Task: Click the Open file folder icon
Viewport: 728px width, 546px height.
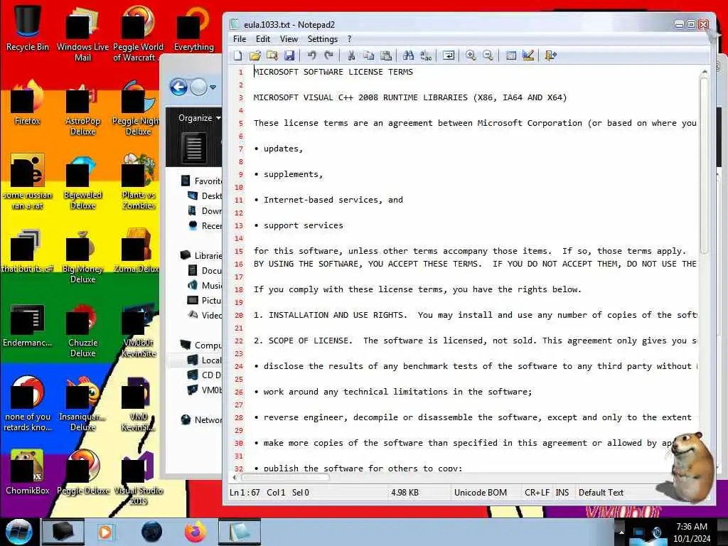Action: pyautogui.click(x=255, y=55)
